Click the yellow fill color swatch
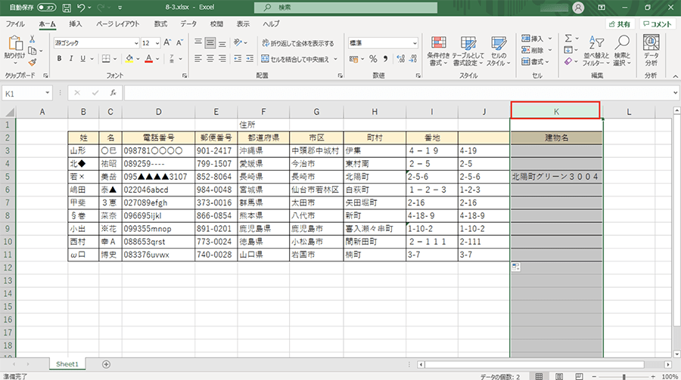Viewport: 681px width, 380px height. tap(129, 58)
